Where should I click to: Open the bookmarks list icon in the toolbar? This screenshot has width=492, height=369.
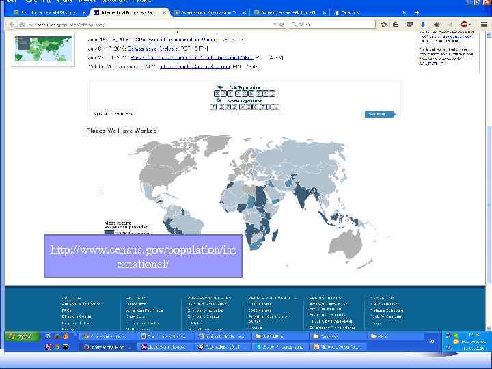396,24
